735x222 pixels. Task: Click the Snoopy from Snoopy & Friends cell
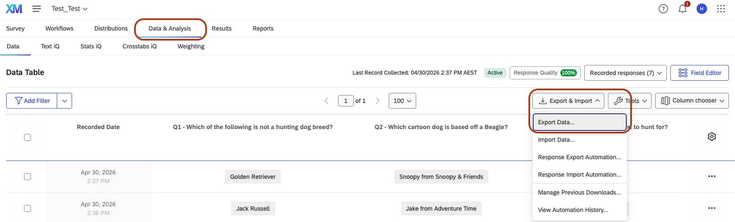(441, 177)
